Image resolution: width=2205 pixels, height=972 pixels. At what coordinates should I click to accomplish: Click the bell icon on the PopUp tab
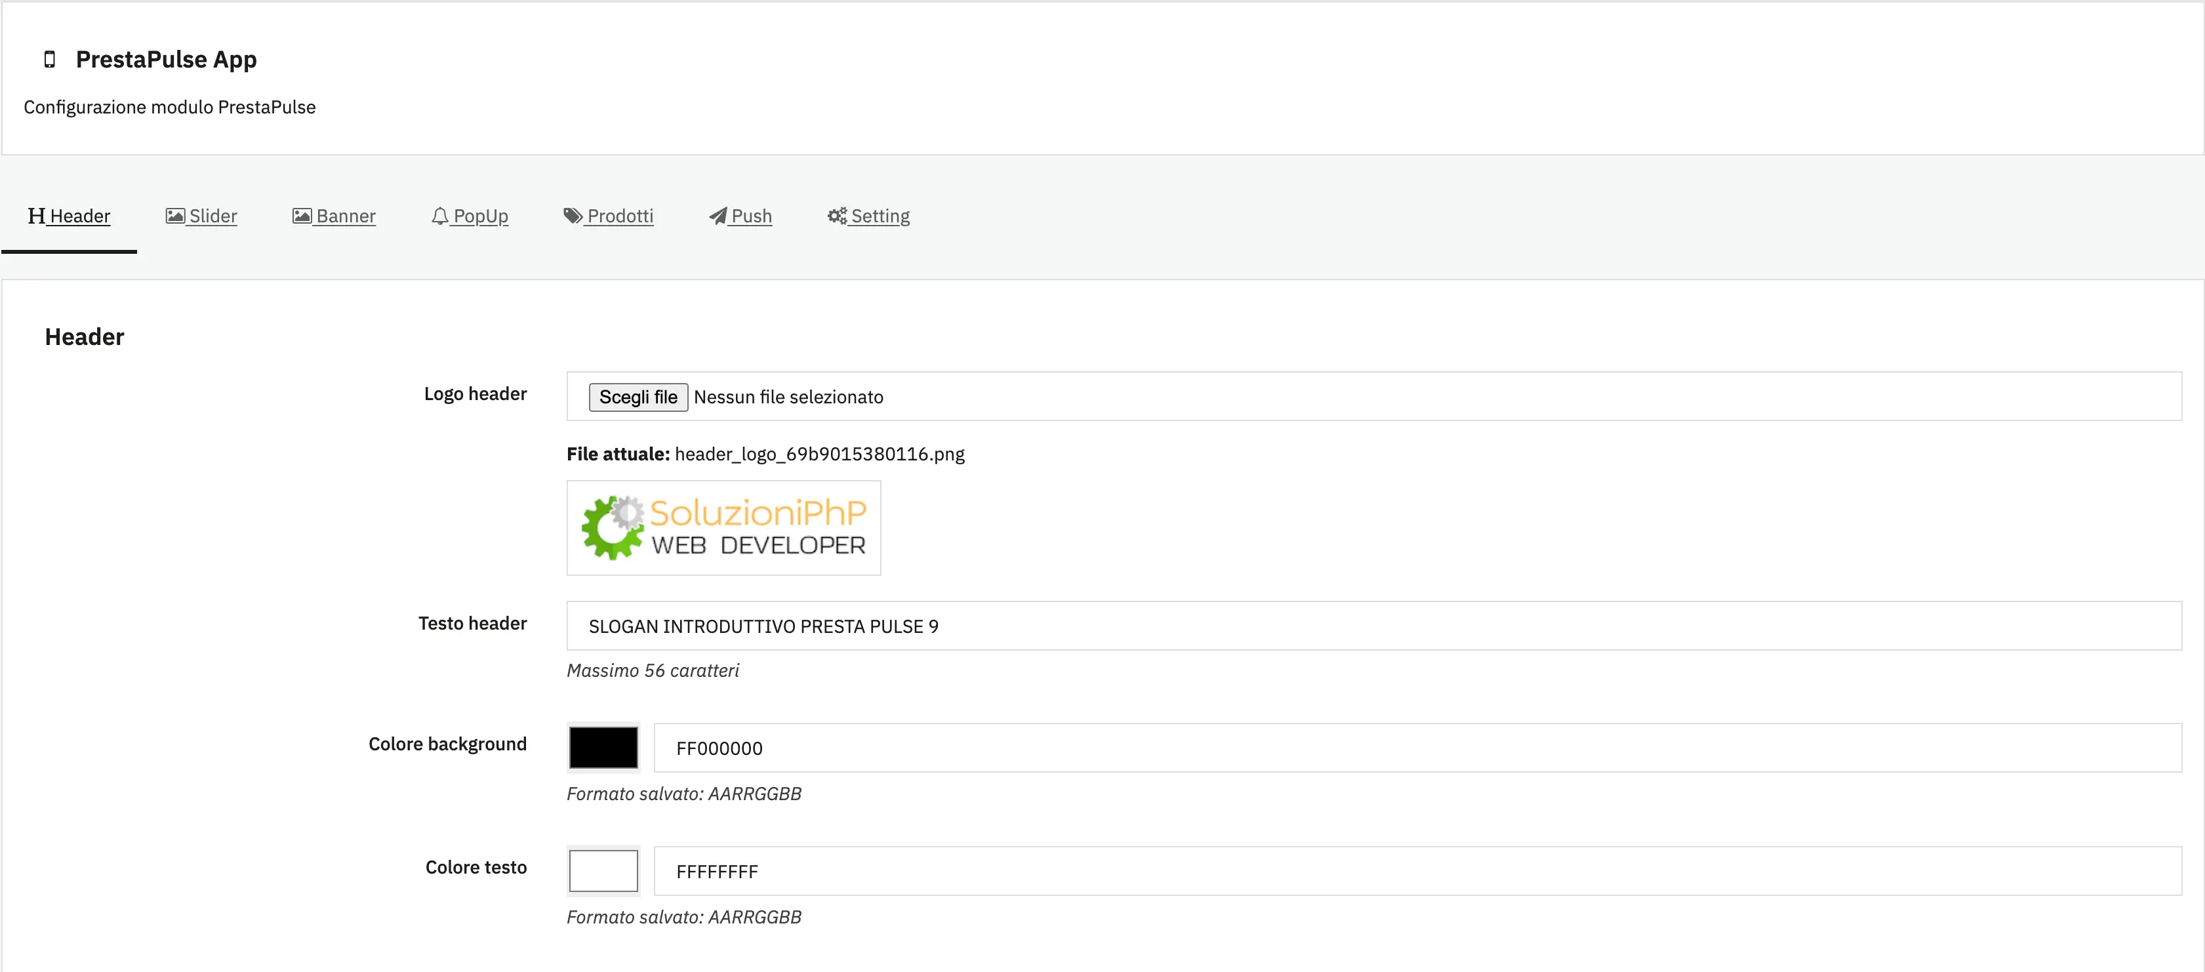click(x=440, y=216)
